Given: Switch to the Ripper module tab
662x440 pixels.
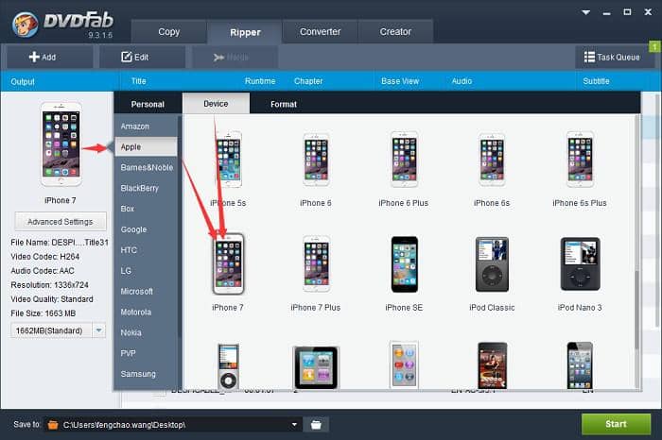Looking at the screenshot, I should point(245,32).
